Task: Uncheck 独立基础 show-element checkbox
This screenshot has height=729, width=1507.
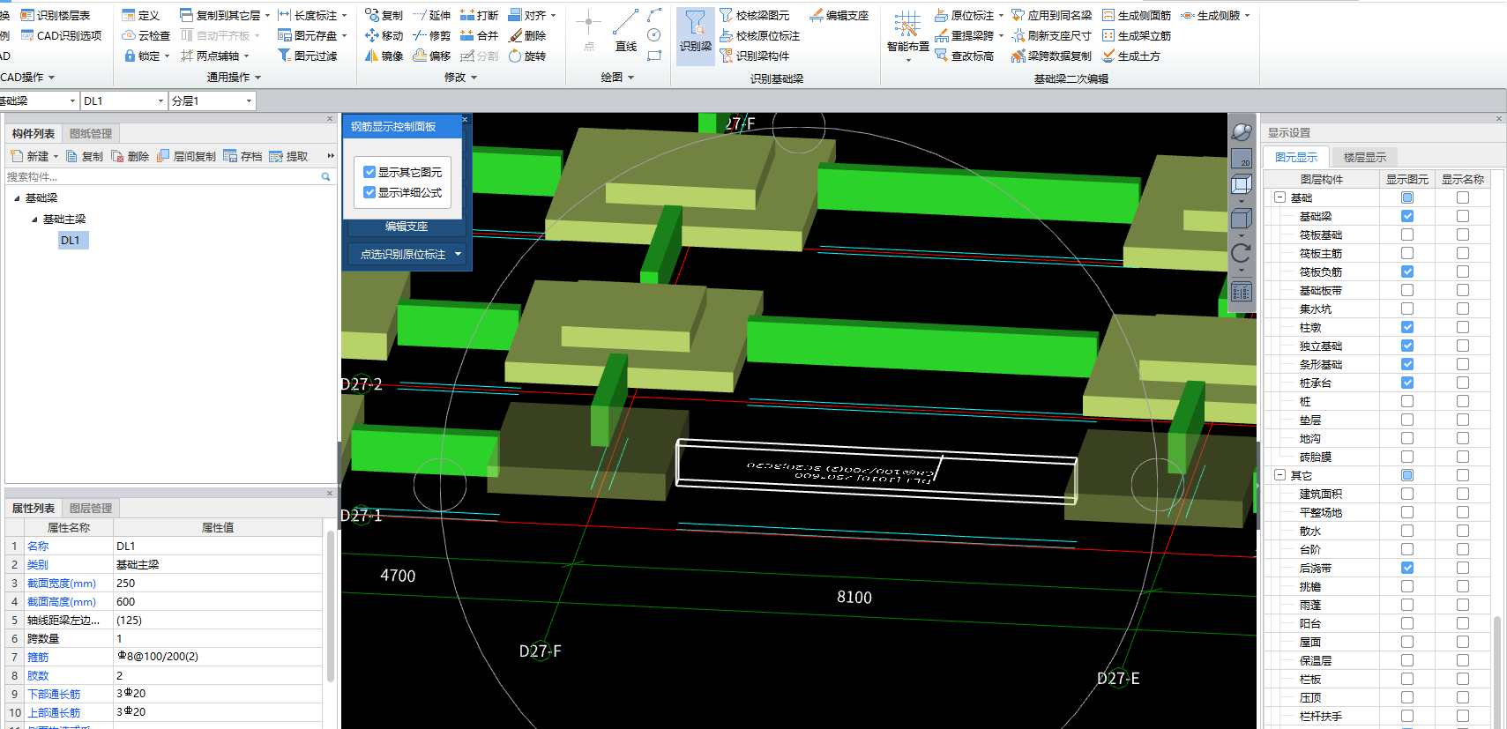Action: (1407, 346)
